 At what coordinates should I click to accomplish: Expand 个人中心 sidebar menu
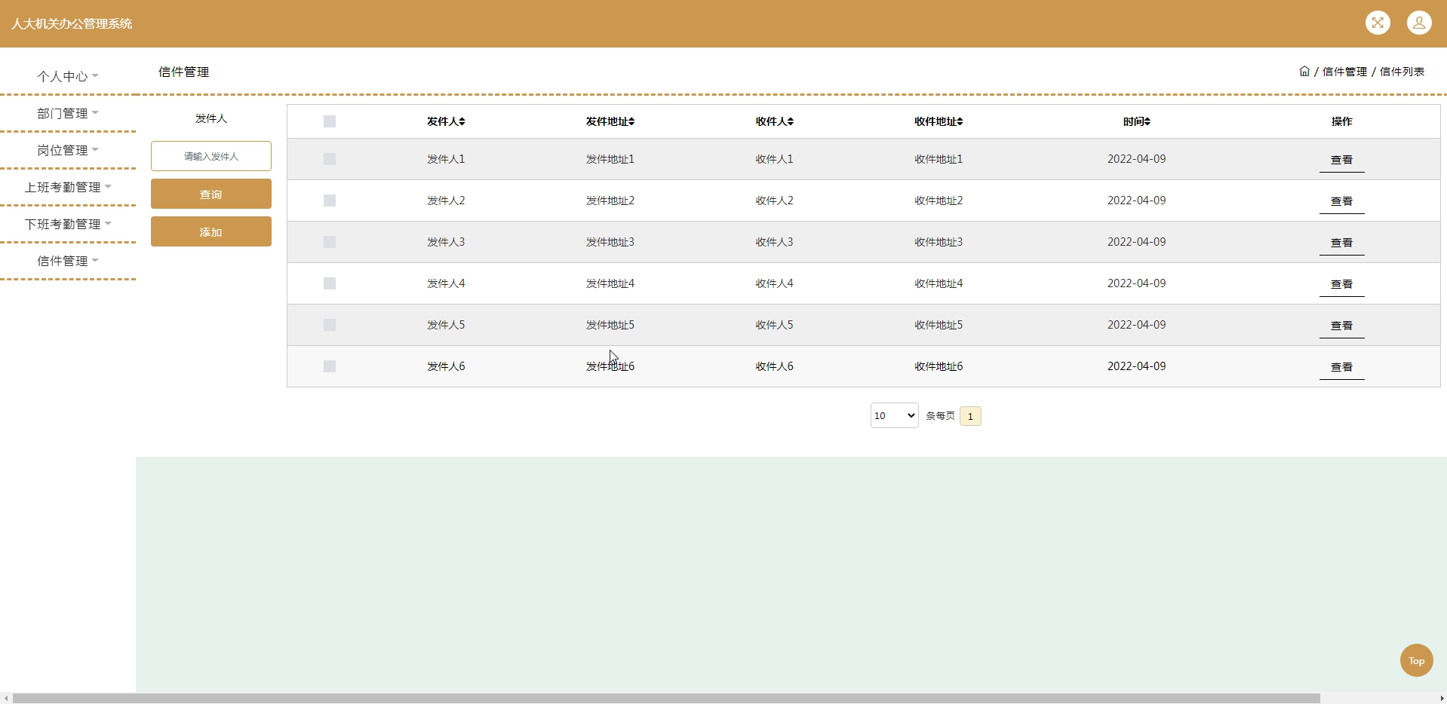coord(68,76)
